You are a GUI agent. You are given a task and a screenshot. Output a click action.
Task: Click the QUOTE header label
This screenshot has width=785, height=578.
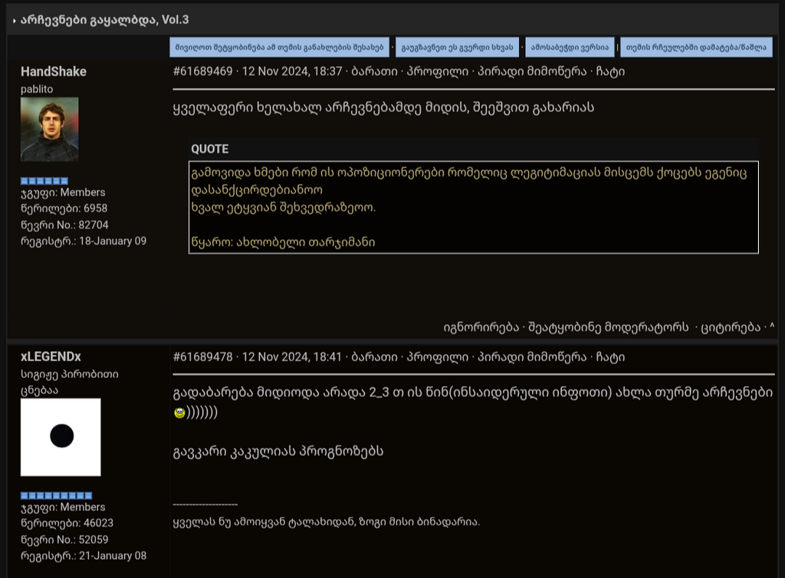210,149
